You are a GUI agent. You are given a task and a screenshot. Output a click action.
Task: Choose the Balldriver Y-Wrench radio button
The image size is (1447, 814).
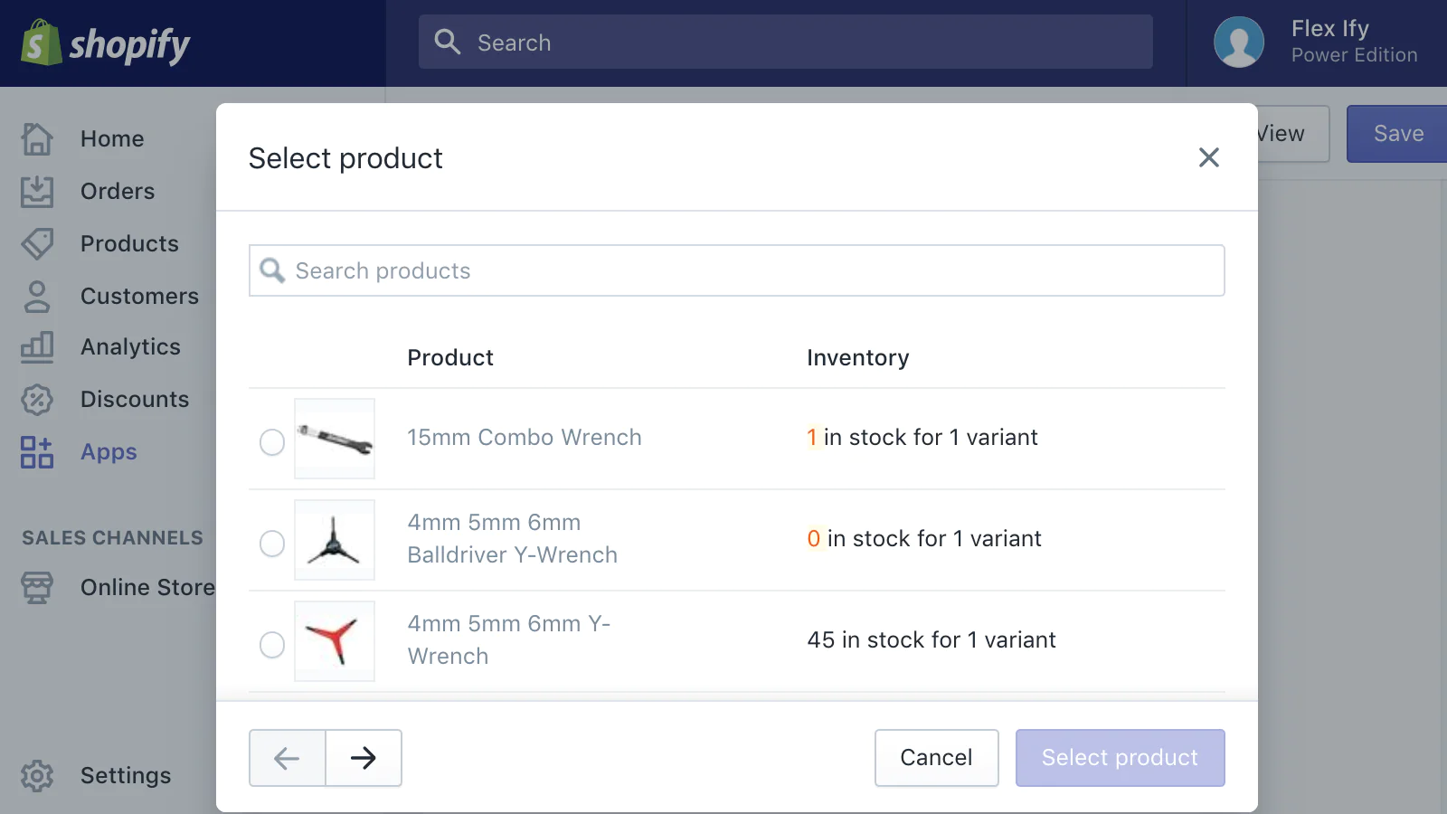tap(272, 544)
